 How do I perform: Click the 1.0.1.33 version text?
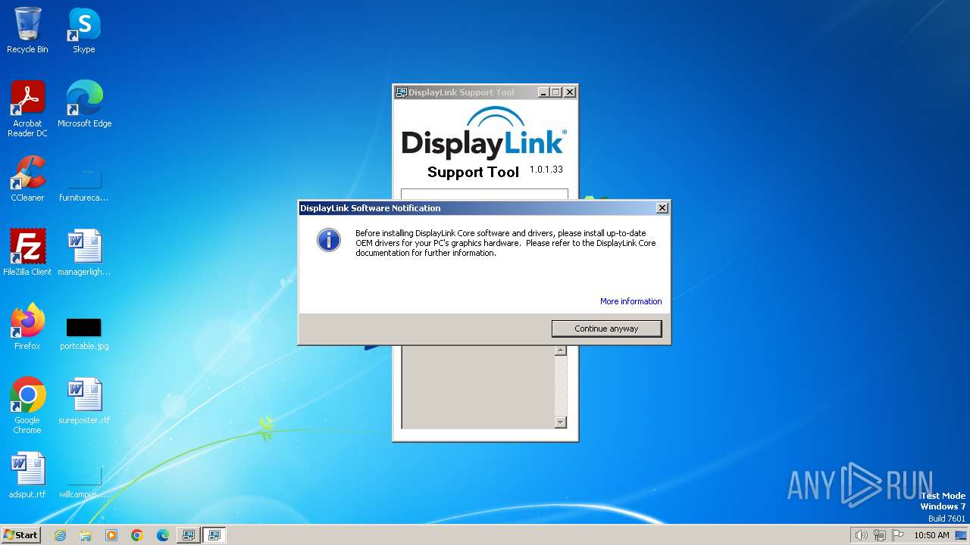coord(546,170)
